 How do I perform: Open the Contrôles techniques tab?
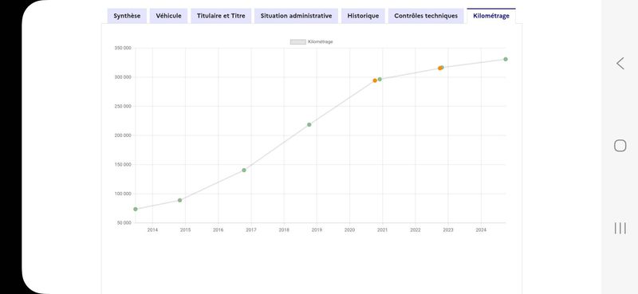pyautogui.click(x=426, y=16)
